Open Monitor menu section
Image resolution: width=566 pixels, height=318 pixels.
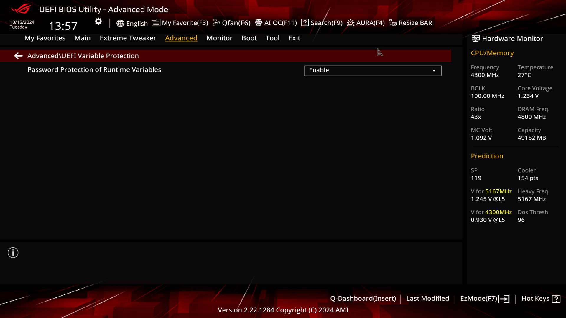[x=219, y=38]
